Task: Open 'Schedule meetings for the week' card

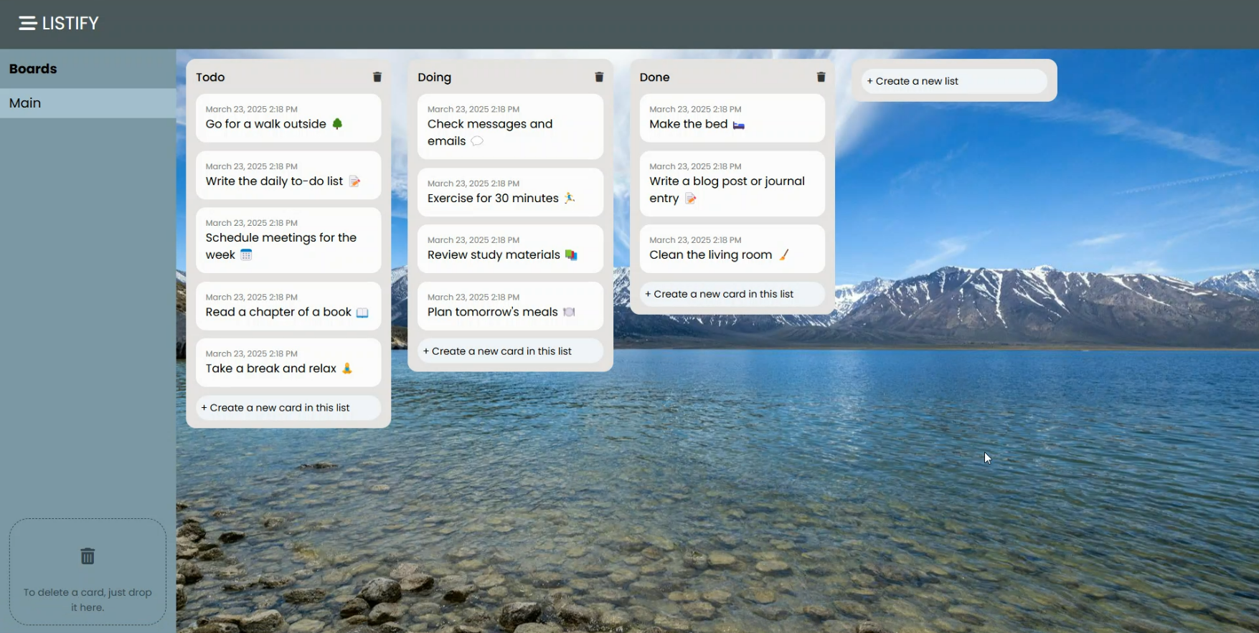Action: coord(288,240)
